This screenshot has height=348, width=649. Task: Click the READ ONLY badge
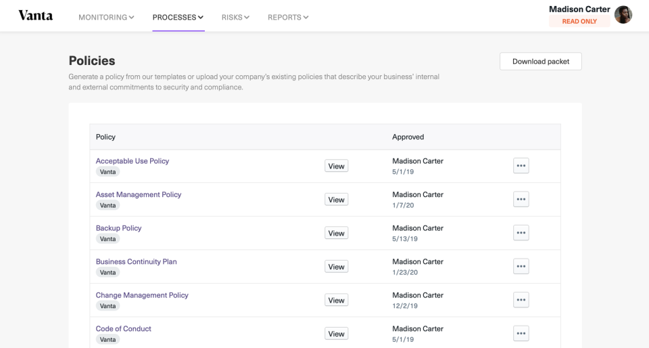[x=579, y=22]
